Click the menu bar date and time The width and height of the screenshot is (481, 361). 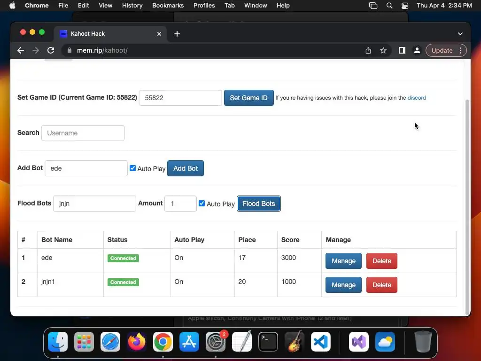coord(444,5)
